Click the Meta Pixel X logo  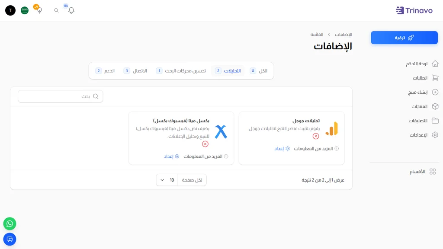pyautogui.click(x=221, y=132)
